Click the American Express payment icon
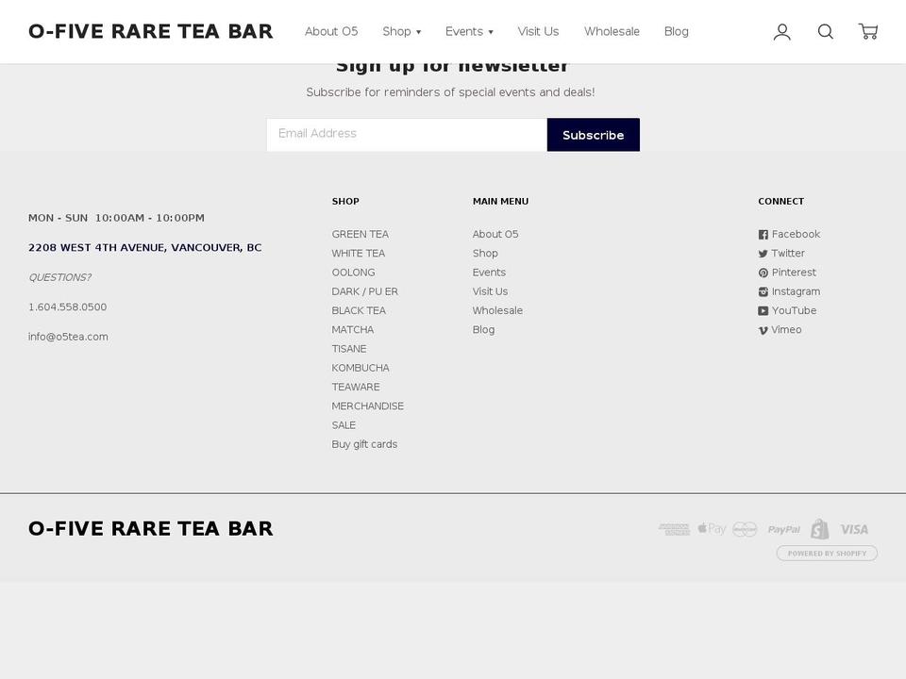 pyautogui.click(x=674, y=529)
